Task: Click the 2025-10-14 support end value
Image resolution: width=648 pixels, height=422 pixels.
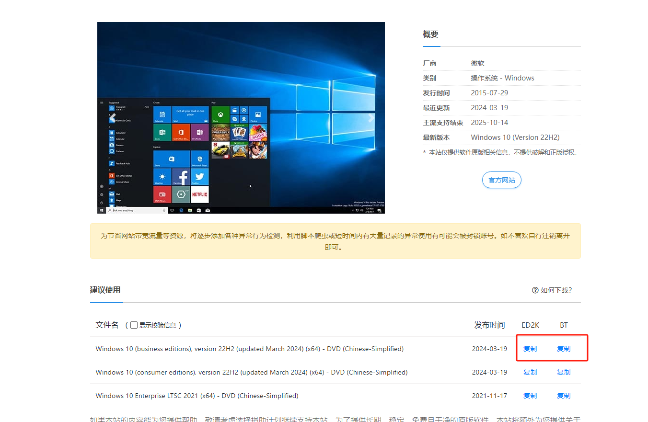Action: (489, 123)
